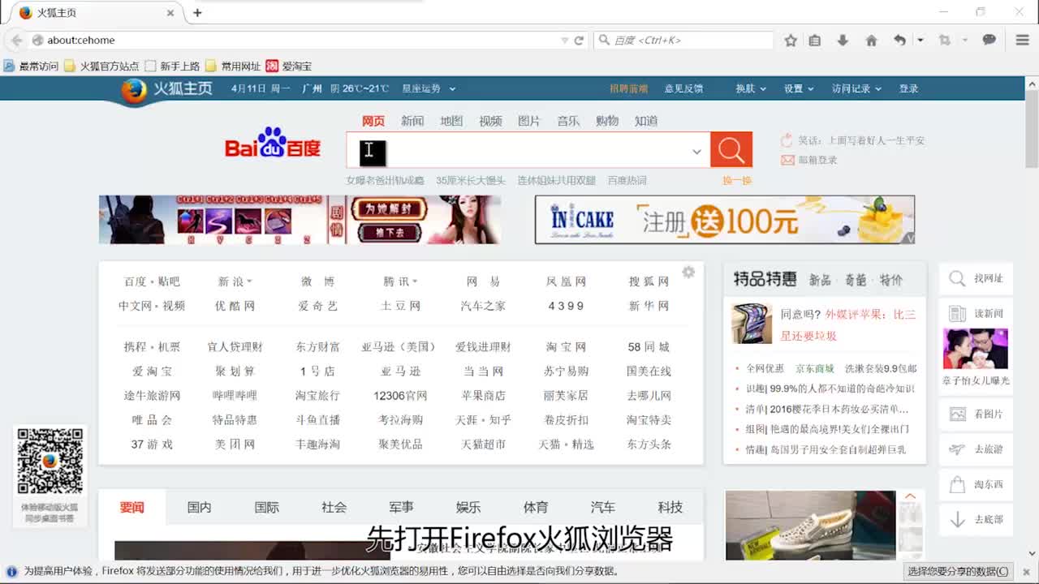
Task: Open 百度·贴吧 site link
Action: point(152,281)
